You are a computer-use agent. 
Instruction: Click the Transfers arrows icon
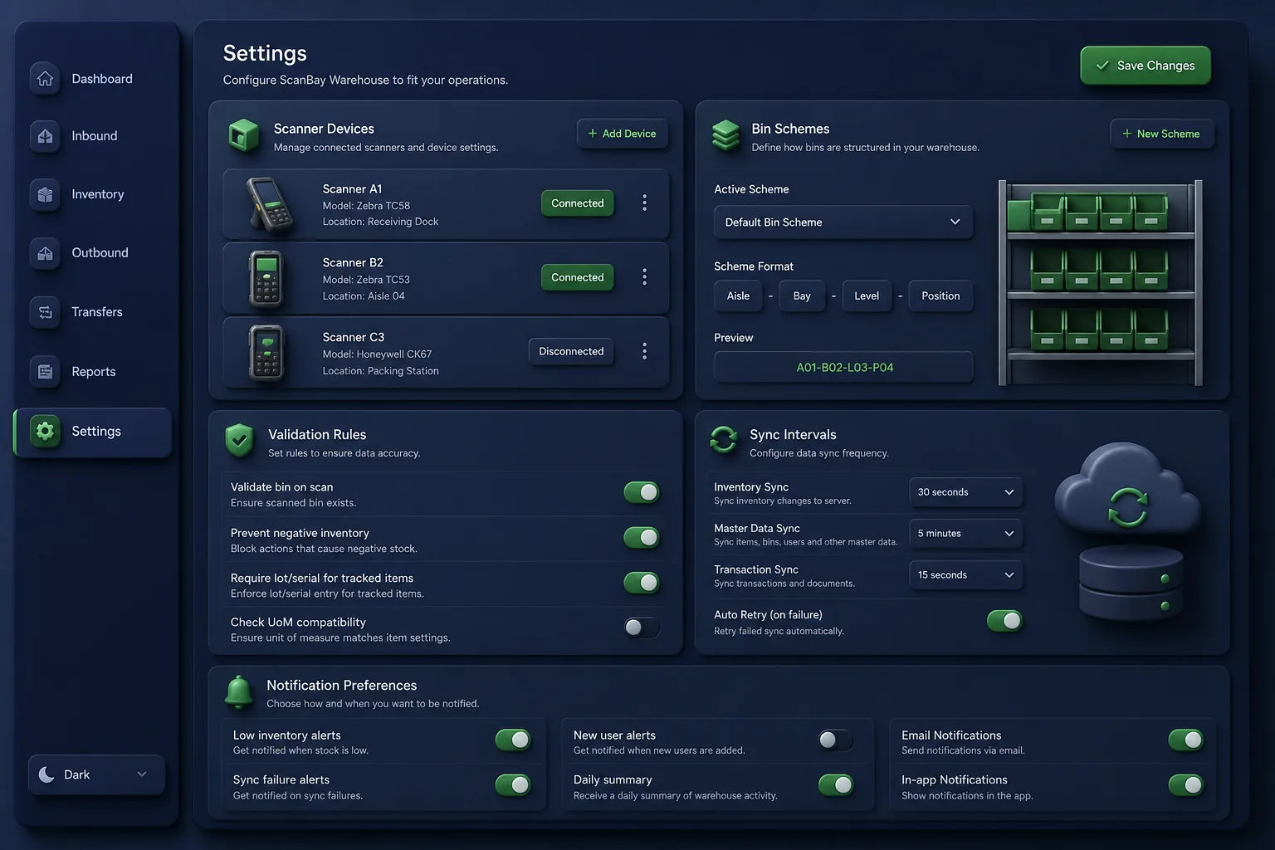tap(45, 312)
